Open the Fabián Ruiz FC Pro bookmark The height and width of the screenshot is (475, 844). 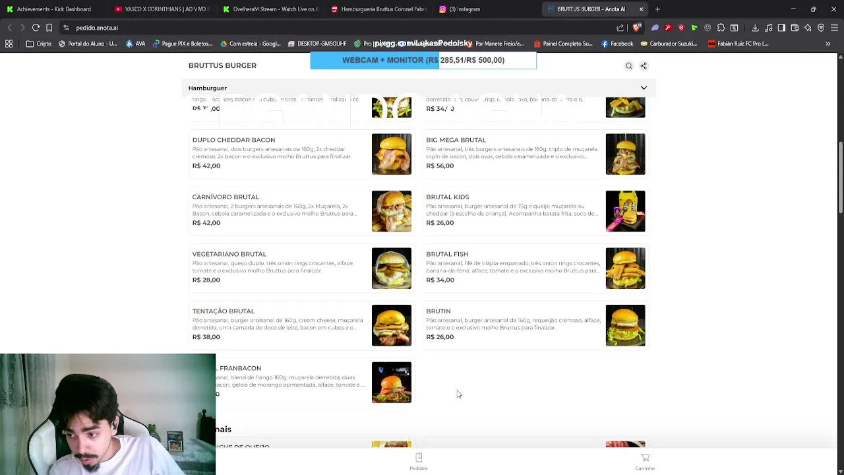[738, 44]
